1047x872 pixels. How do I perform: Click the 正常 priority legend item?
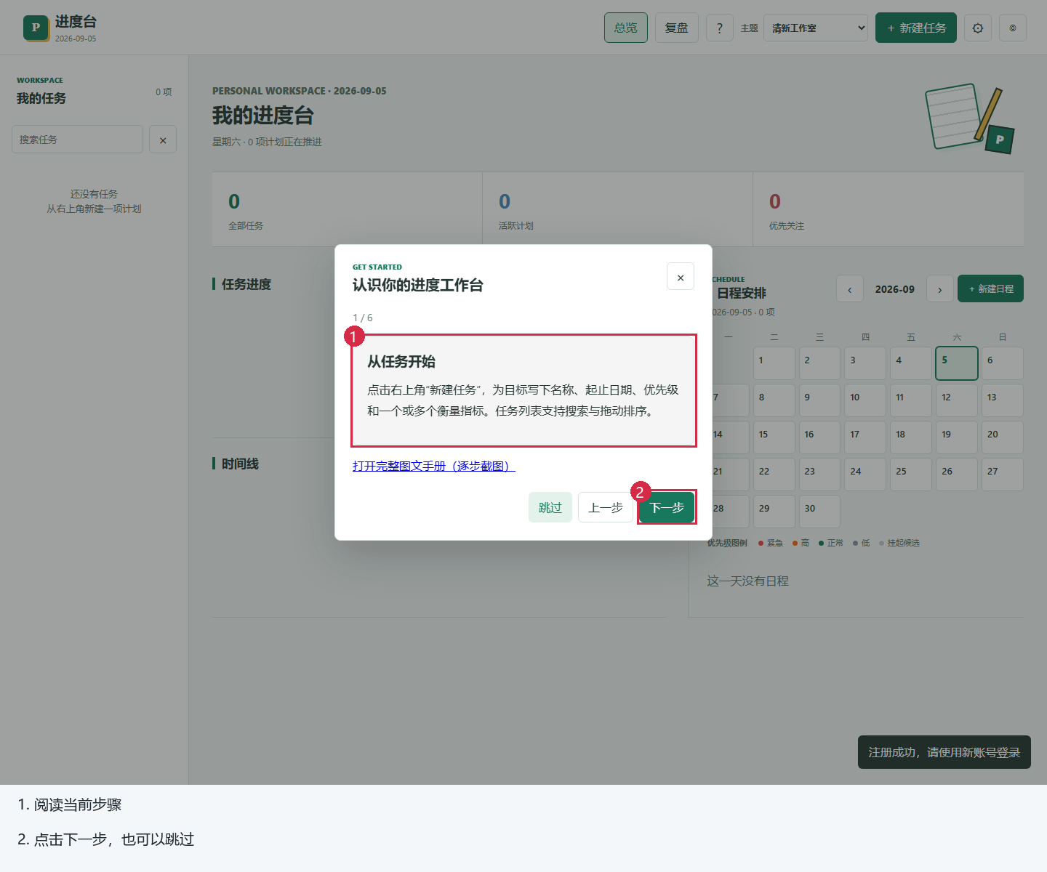point(831,543)
